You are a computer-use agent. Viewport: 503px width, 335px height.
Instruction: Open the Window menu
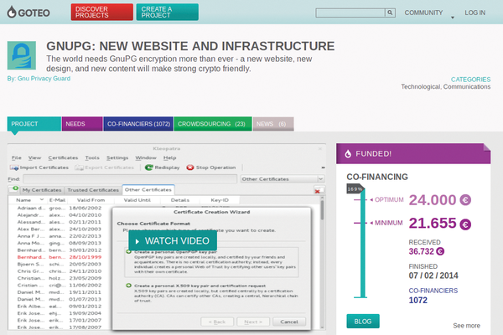coord(146,157)
